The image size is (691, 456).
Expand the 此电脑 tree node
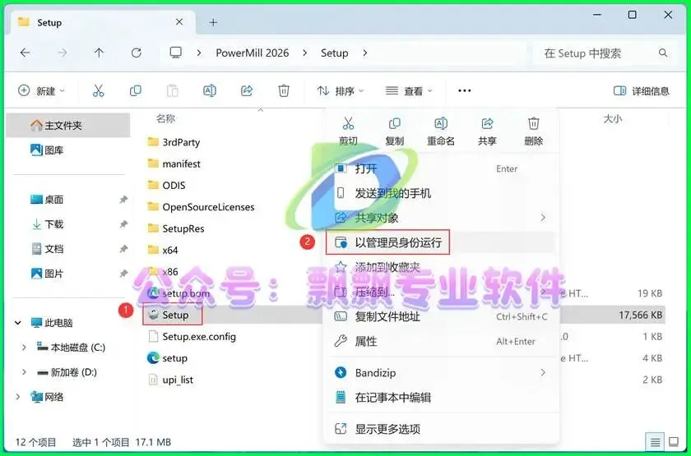[x=17, y=323]
